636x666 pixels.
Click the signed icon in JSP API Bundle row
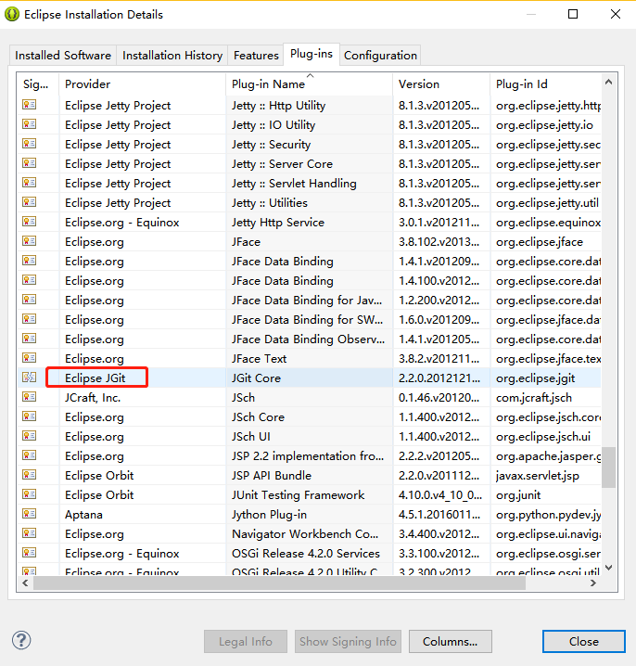[30, 475]
